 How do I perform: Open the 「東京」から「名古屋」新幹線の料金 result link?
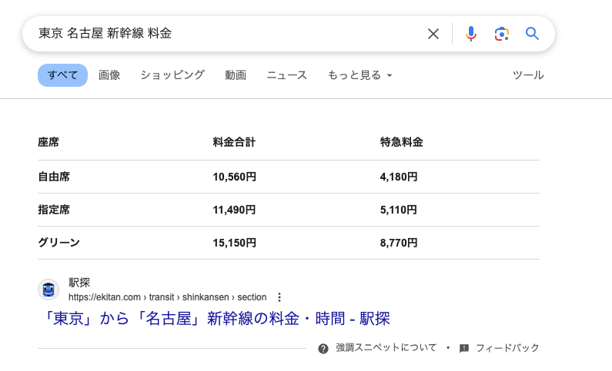(216, 319)
